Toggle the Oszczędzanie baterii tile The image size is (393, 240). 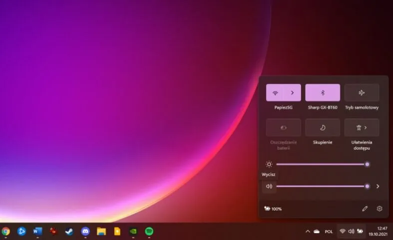click(x=284, y=127)
